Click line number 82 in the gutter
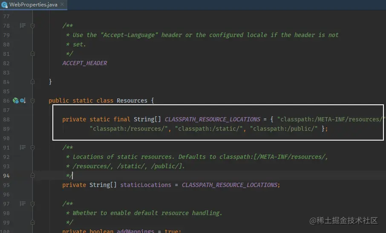Viewport: 386px width, 233px height. pos(6,63)
